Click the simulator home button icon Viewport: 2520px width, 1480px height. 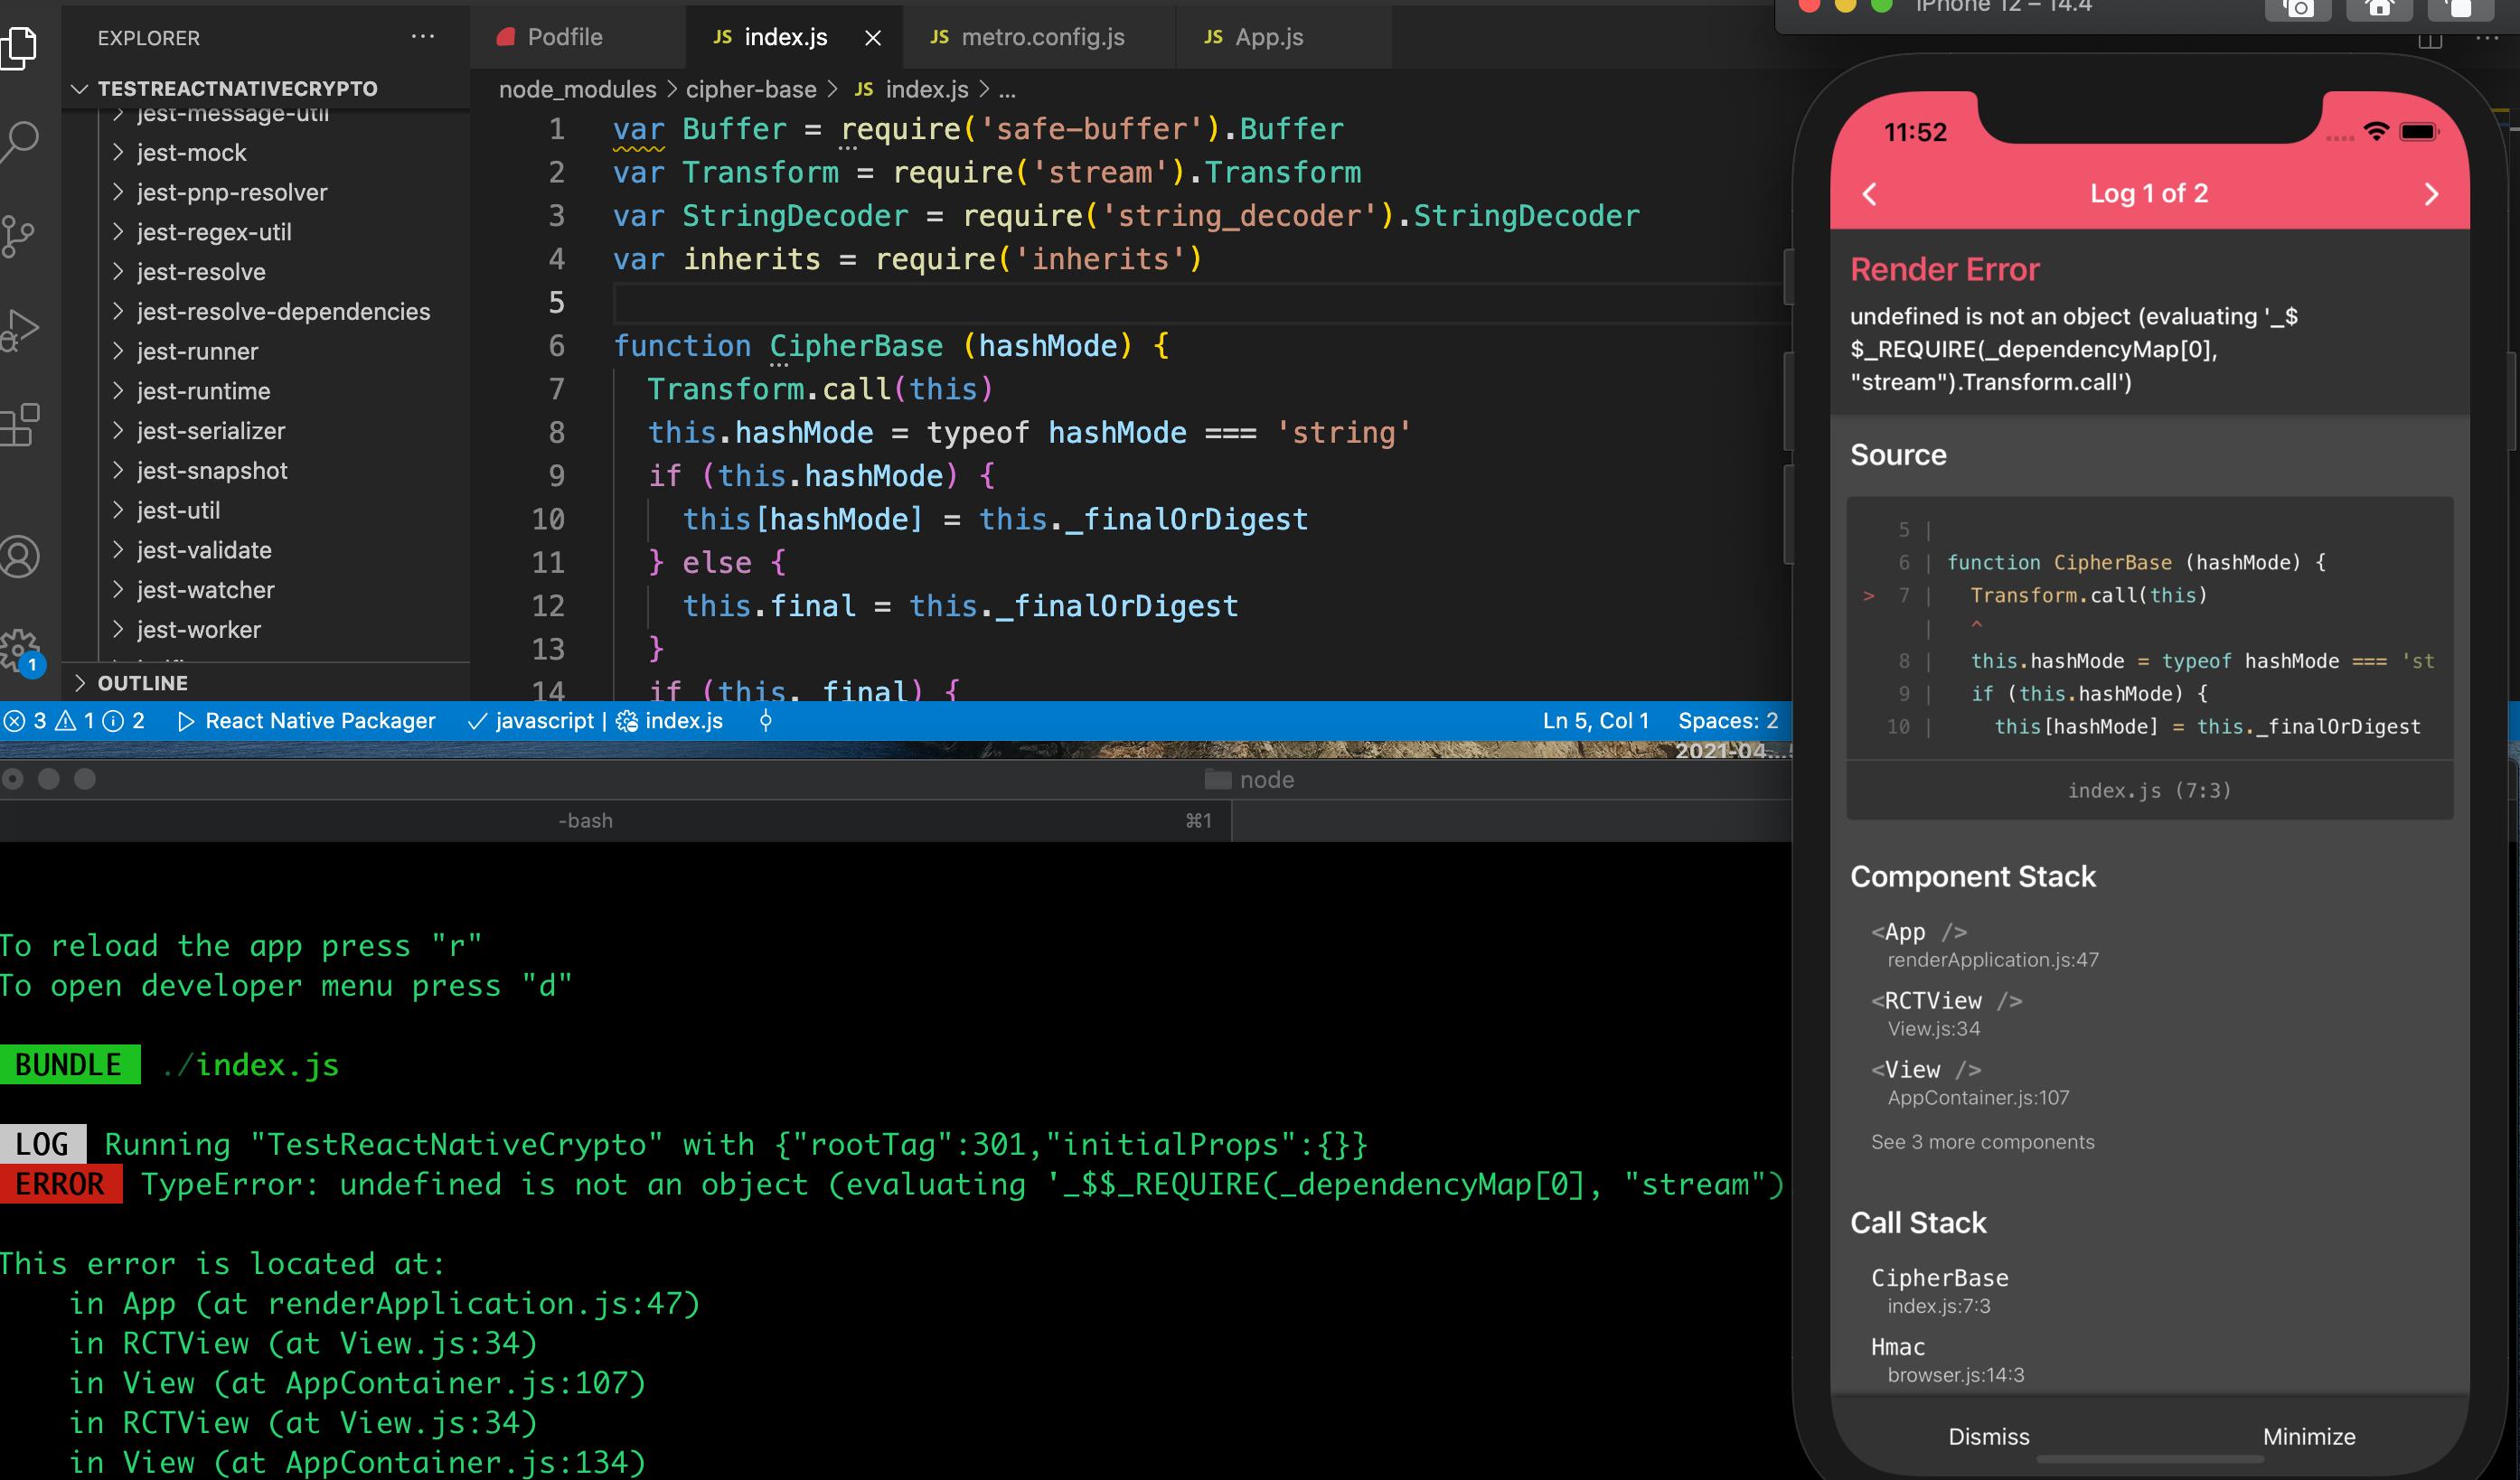(2379, 8)
